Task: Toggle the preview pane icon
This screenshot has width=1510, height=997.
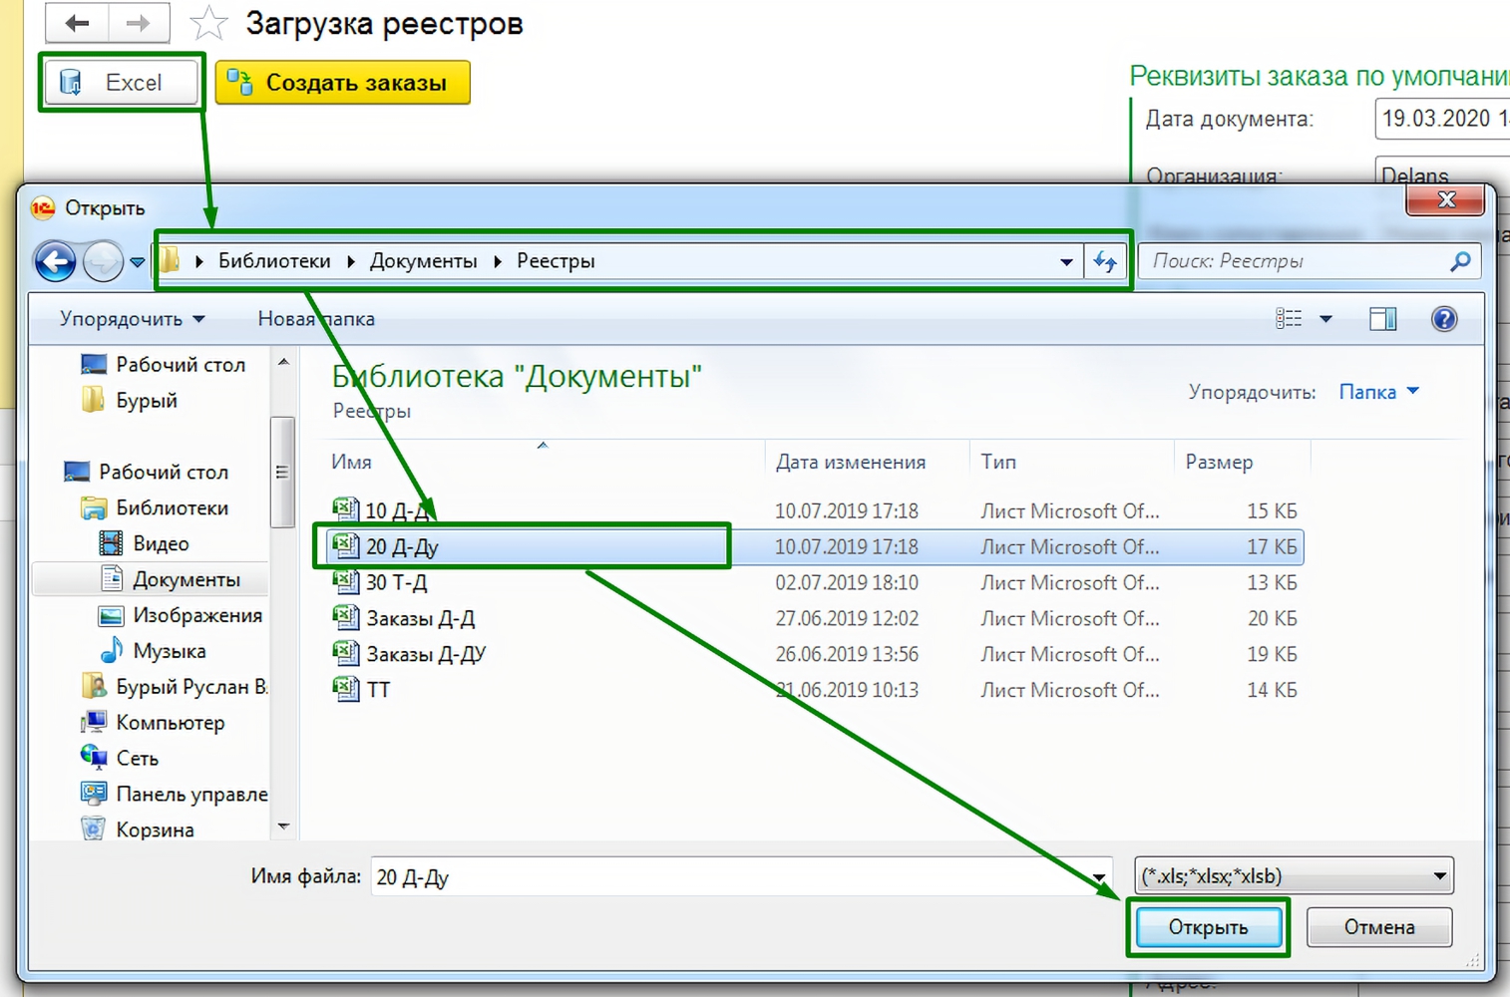Action: (x=1383, y=319)
